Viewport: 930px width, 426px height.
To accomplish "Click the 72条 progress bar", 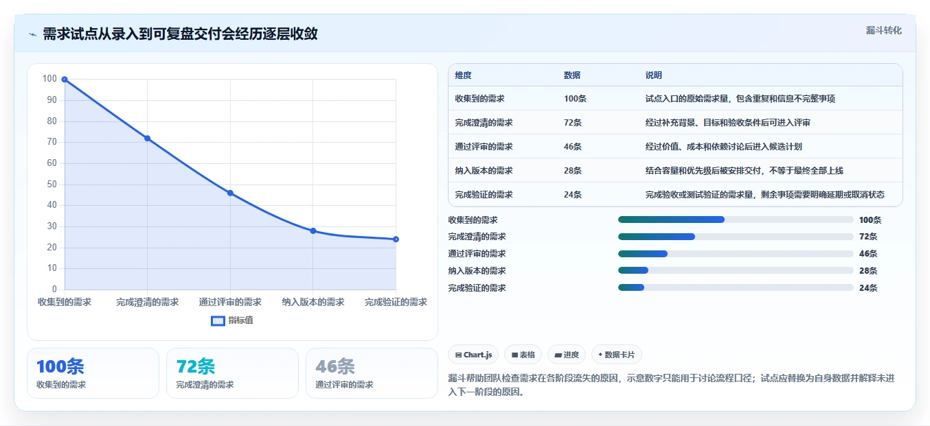I will pos(736,237).
